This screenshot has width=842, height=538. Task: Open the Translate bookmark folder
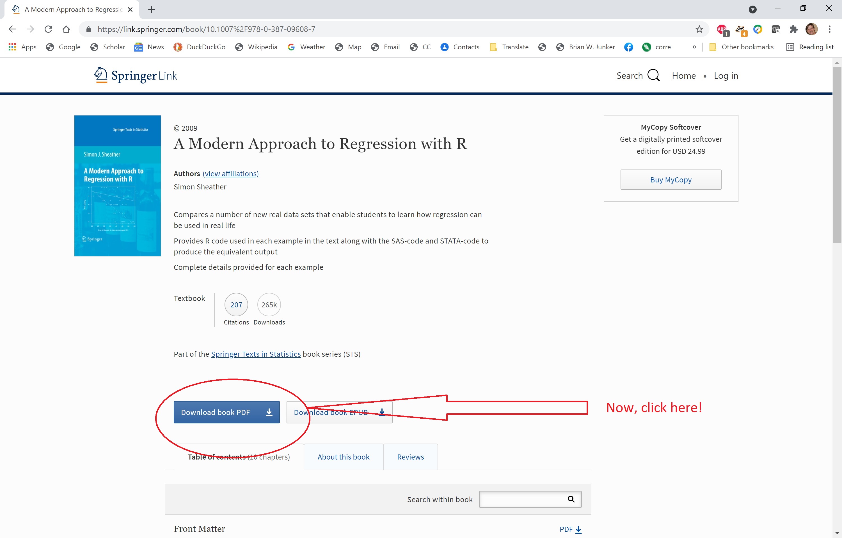click(x=509, y=47)
